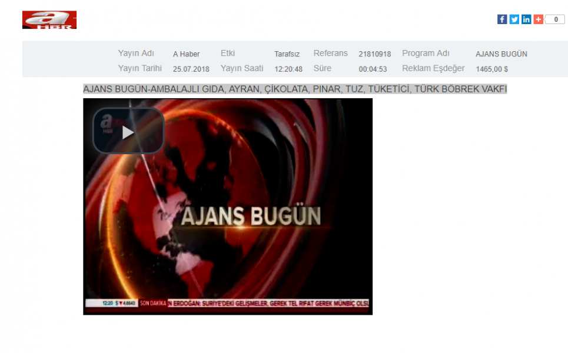Click the share counter showing 0

pyautogui.click(x=555, y=19)
